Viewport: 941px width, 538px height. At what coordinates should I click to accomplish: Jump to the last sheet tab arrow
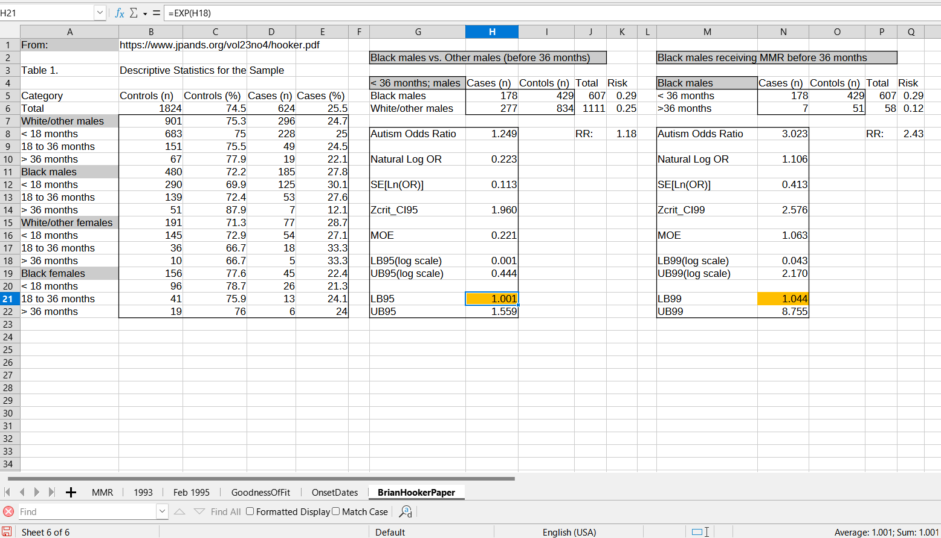tap(52, 492)
